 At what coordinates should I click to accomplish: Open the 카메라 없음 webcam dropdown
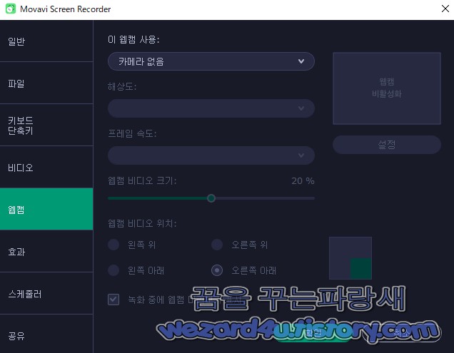pyautogui.click(x=211, y=61)
